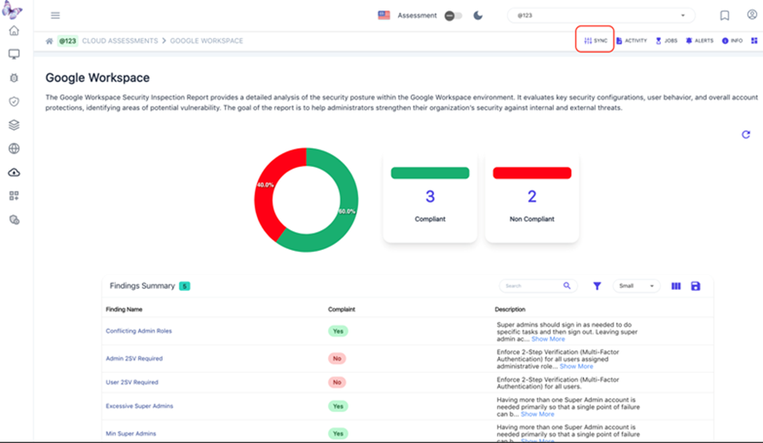
Task: Open the Conflicting Admin Roles finding
Action: pos(138,331)
